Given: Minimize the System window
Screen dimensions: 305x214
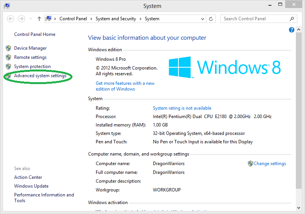Looking at the screenshot, I should tap(270, 5).
